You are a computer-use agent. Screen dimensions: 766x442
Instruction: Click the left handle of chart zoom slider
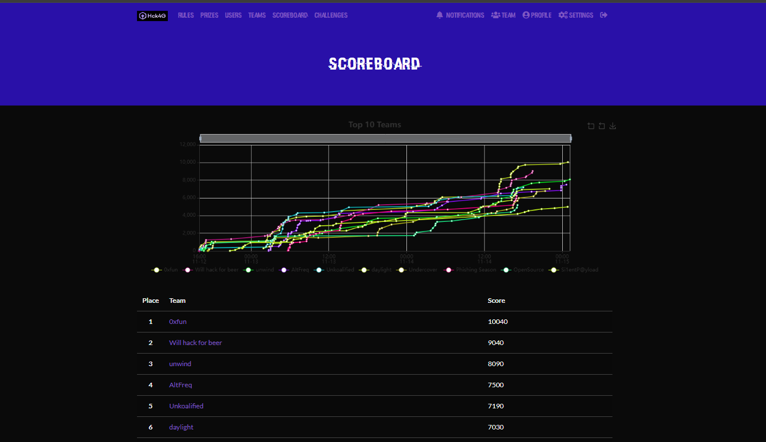point(200,139)
